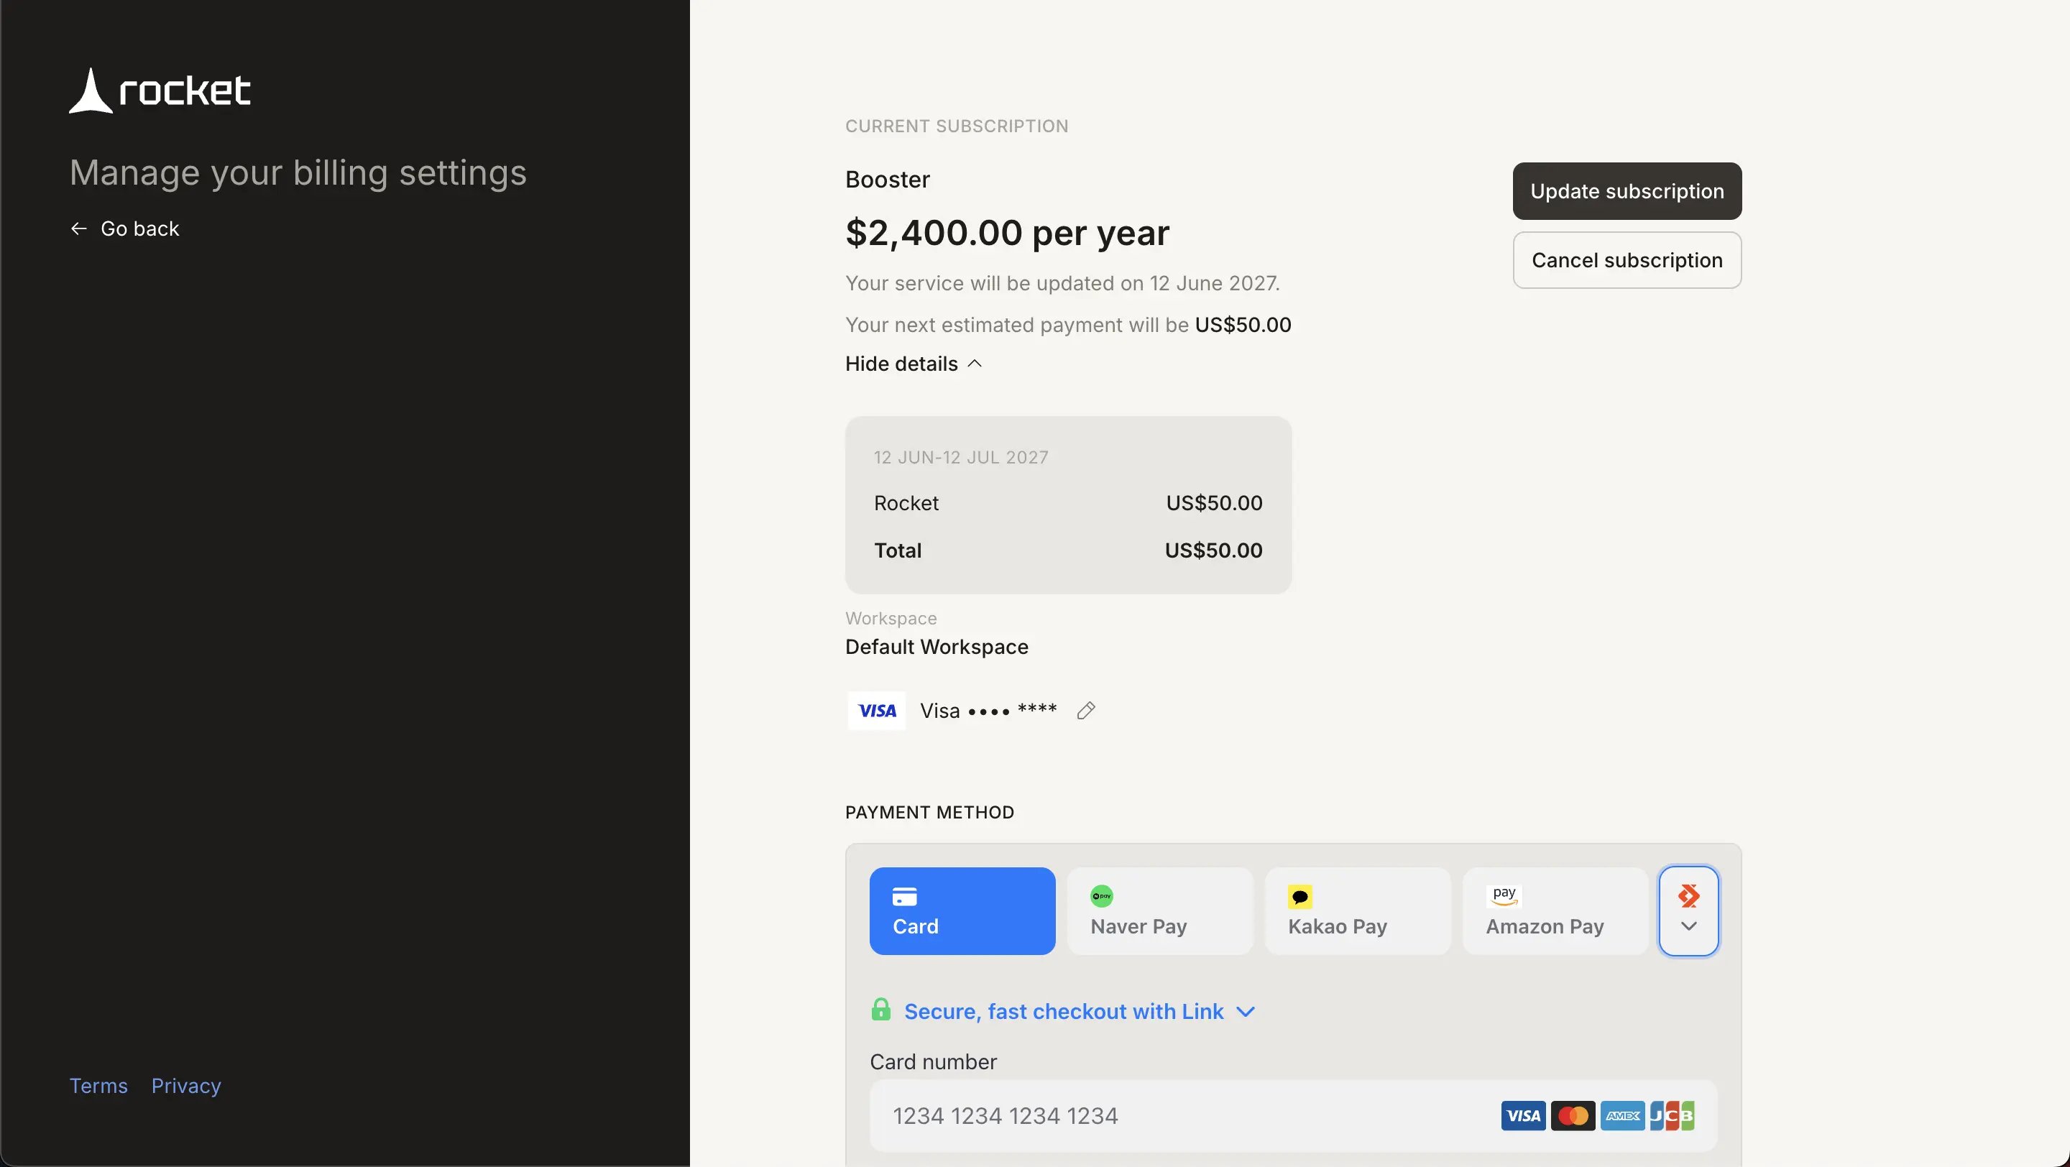Click the Visa •••• **** card text
The height and width of the screenshot is (1167, 2070).
pos(988,711)
